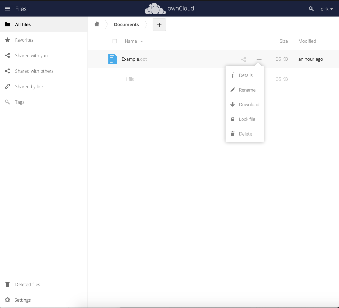Click the Documents breadcrumb

[126, 24]
